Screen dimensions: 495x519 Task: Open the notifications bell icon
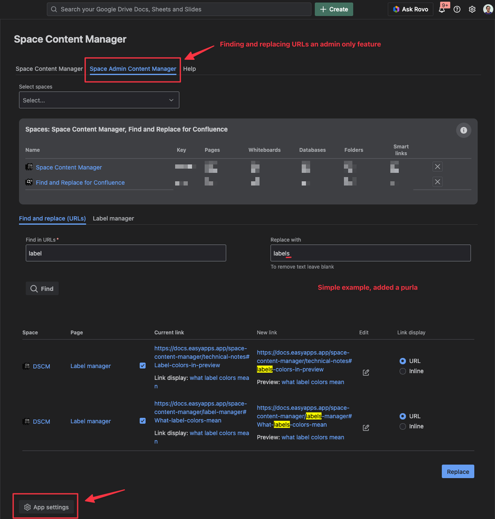point(442,9)
